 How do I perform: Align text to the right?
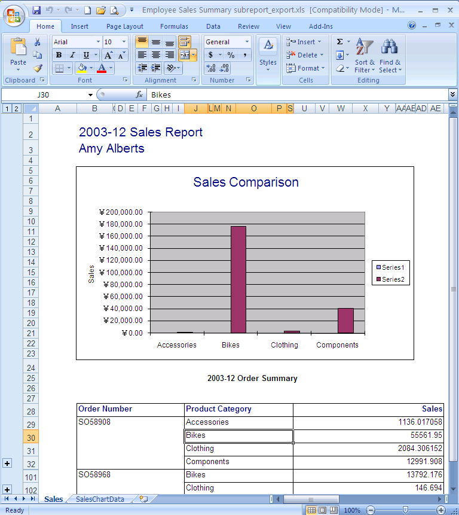tap(170, 55)
